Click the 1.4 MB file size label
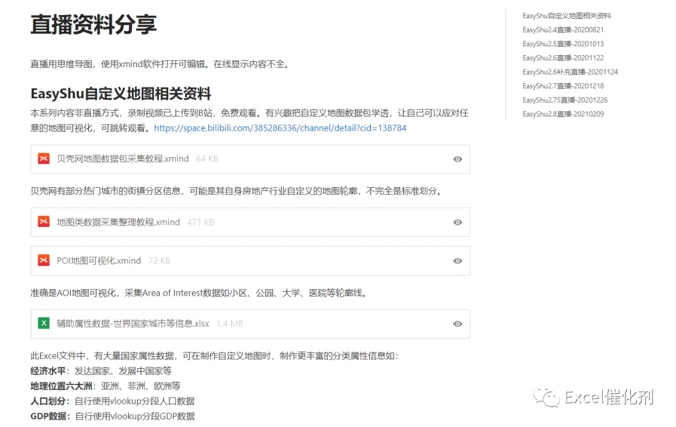 click(x=230, y=324)
